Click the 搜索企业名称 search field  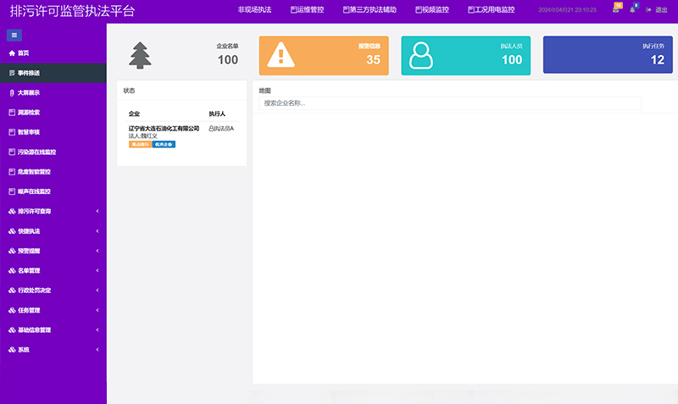pos(450,103)
